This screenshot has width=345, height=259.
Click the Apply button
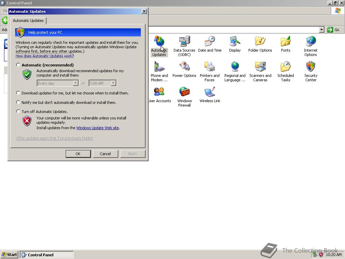(x=133, y=154)
